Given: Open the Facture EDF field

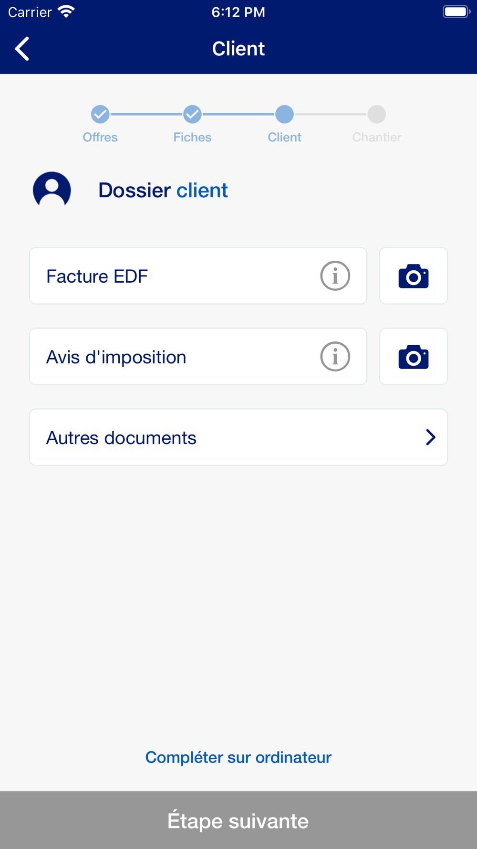Looking at the screenshot, I should coord(198,276).
